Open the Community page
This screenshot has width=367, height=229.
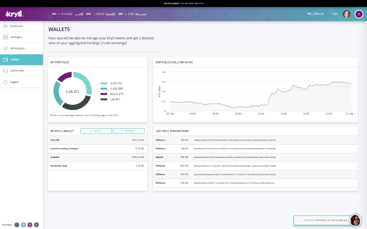pyautogui.click(x=21, y=71)
